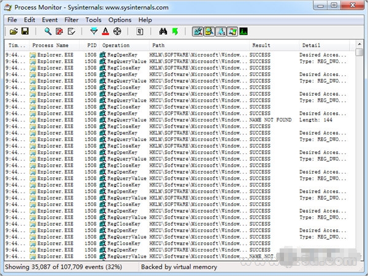Click the Detail column header
The height and width of the screenshot is (276, 368).
point(324,45)
